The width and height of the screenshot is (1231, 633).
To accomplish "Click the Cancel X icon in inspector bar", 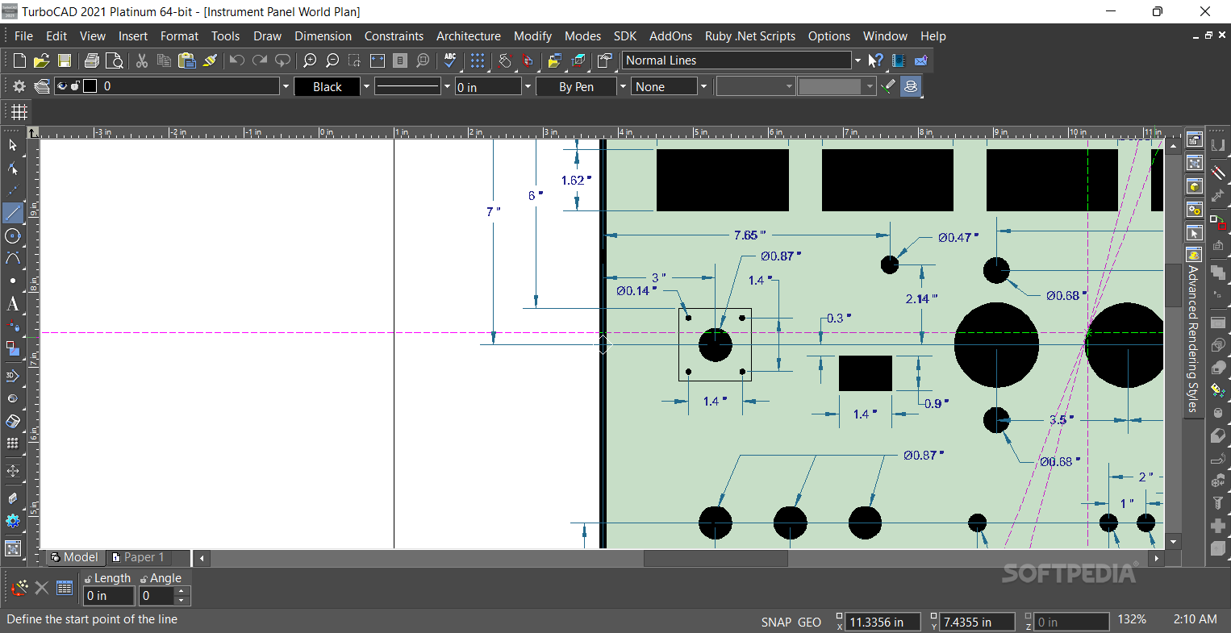I will click(x=42, y=588).
